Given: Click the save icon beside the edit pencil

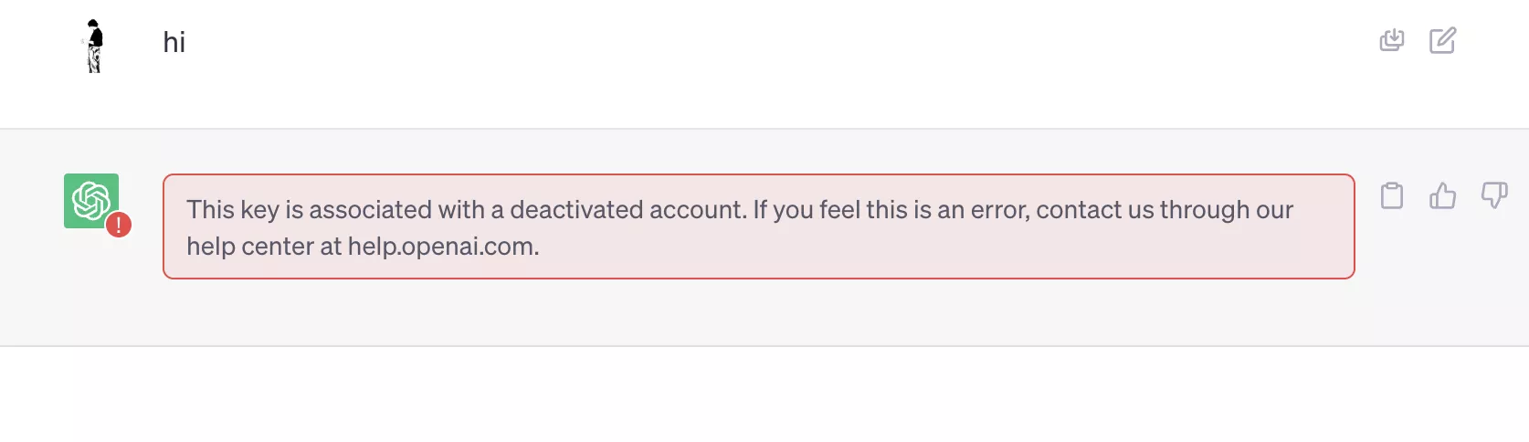Looking at the screenshot, I should coord(1392,40).
